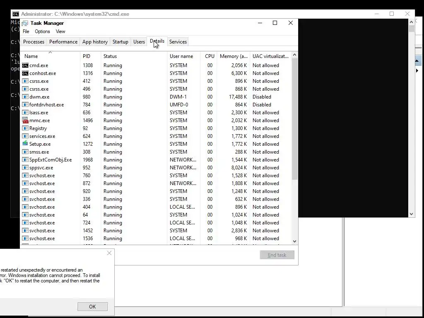Click the sppsvc.exe process icon
The image size is (424, 318).
coord(25,167)
